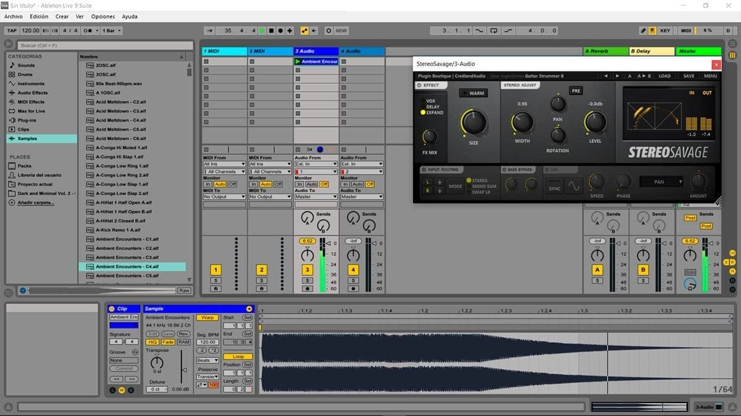
Task: Toggle the Warp button in Sample box
Action: tap(207, 317)
